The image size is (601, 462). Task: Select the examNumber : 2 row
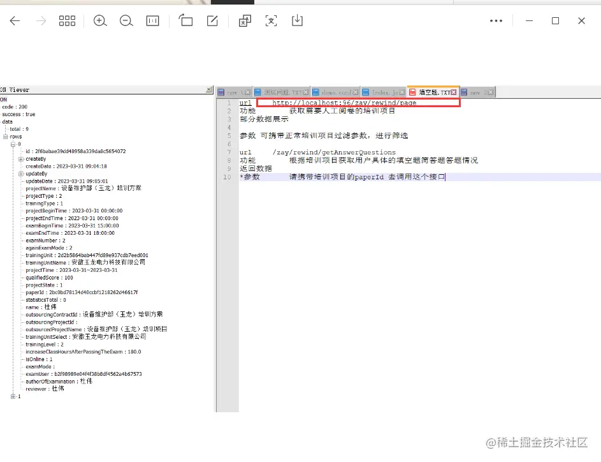[45, 241]
